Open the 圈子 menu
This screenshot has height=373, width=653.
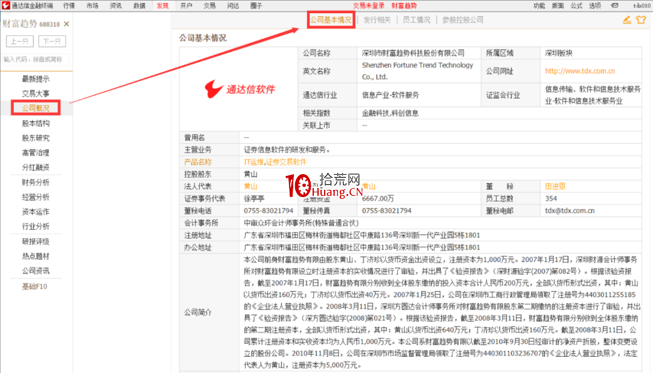point(256,5)
